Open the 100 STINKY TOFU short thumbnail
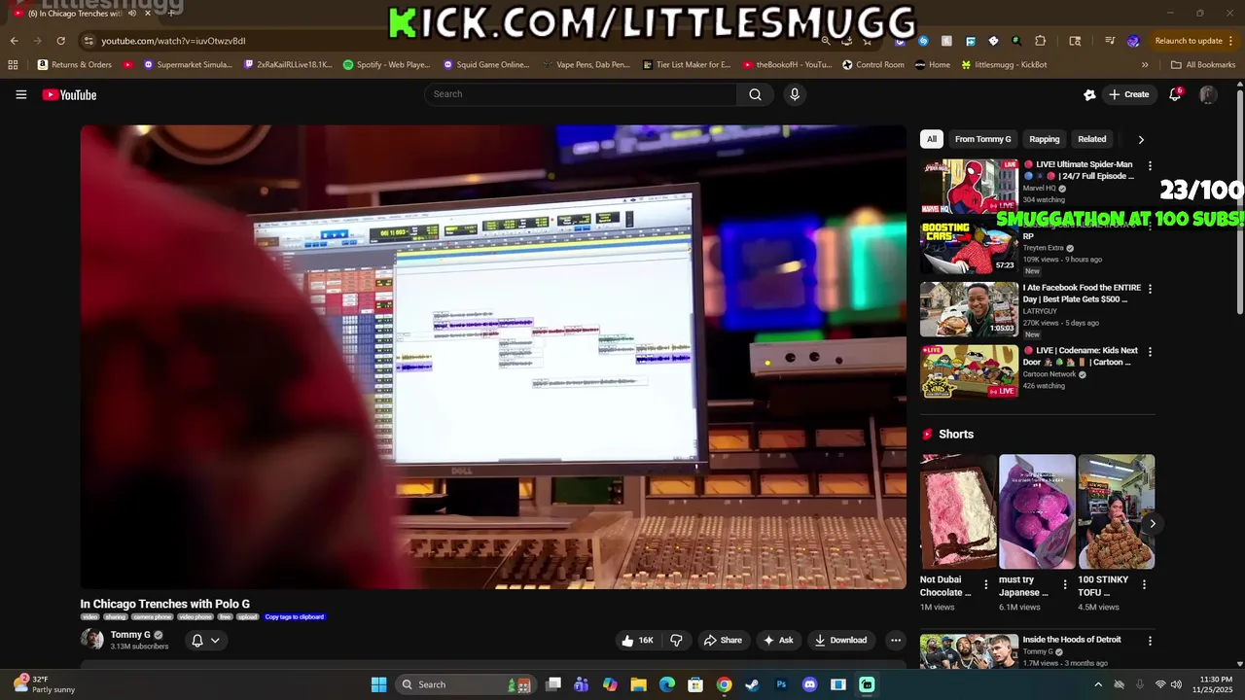 pyautogui.click(x=1116, y=511)
